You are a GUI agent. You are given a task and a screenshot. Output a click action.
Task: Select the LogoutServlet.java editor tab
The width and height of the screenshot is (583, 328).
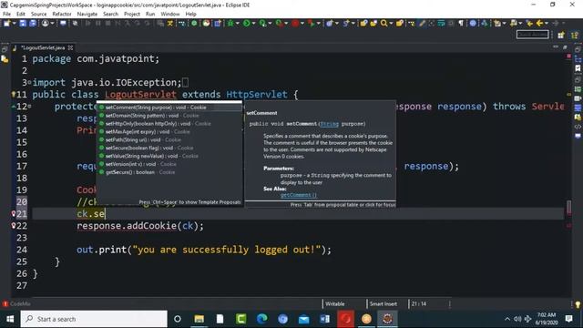coord(43,47)
